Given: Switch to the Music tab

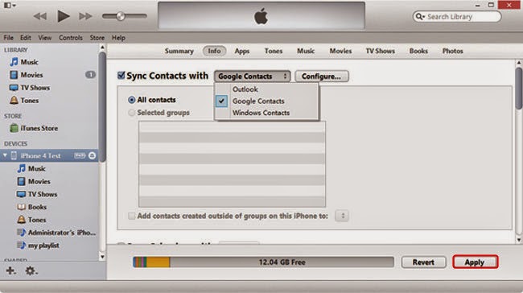Looking at the screenshot, I should point(306,51).
